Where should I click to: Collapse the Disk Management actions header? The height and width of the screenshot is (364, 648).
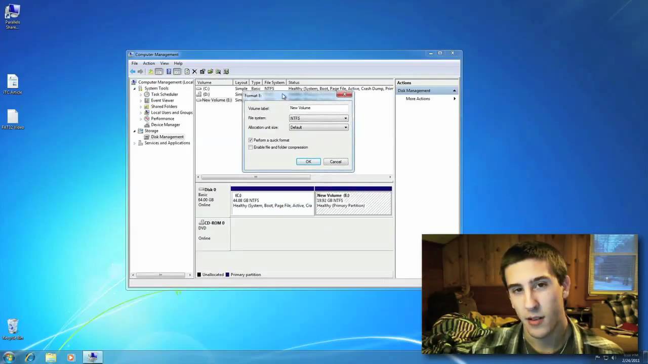pos(454,90)
